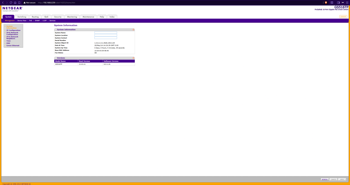This screenshot has width=350, height=185.
Task: Open help icon for Versions section
Action: pos(133,58)
